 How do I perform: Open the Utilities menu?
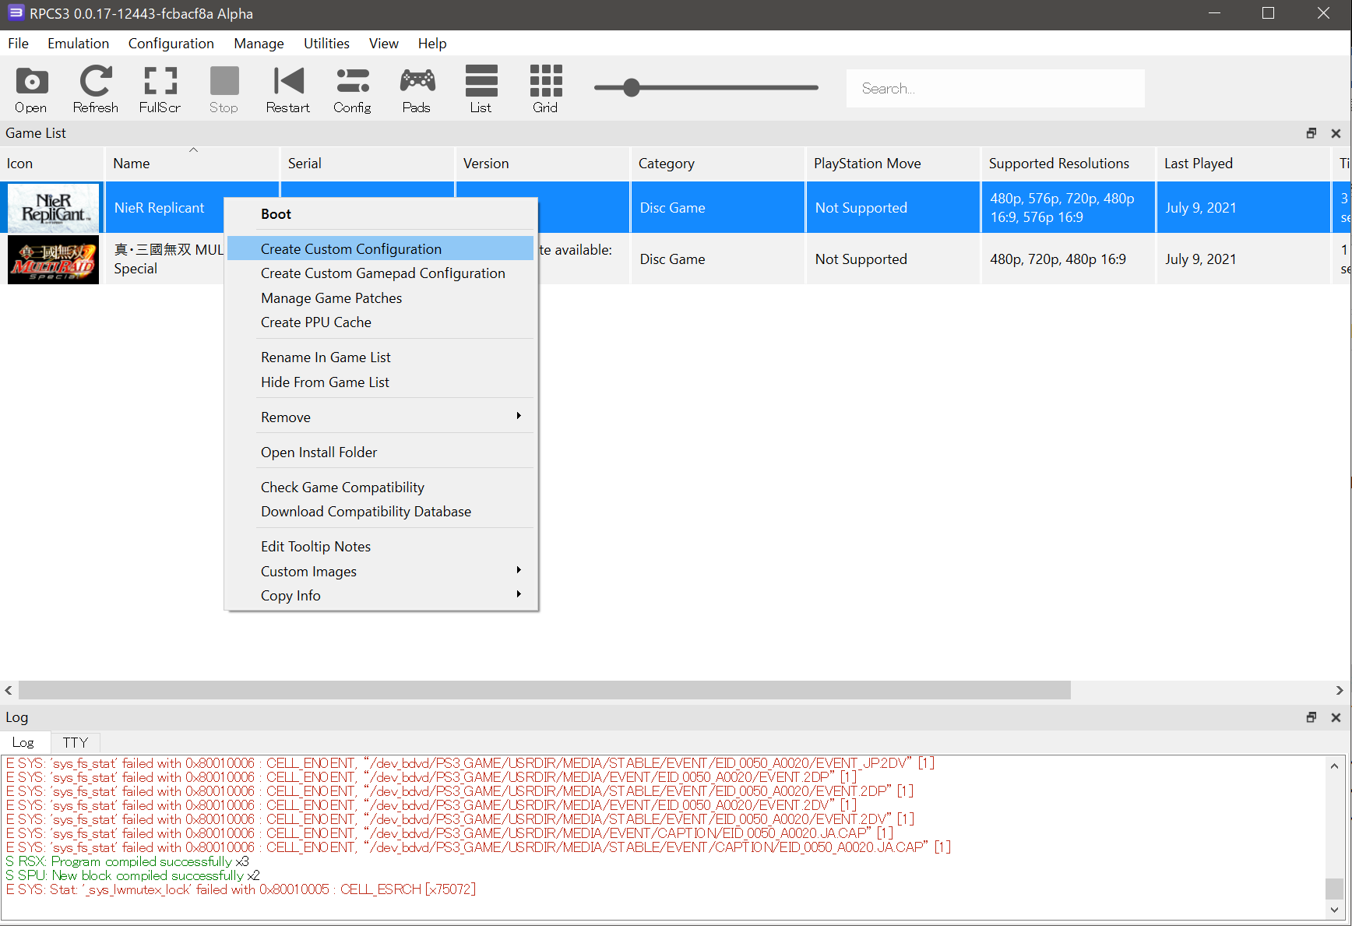click(x=326, y=44)
